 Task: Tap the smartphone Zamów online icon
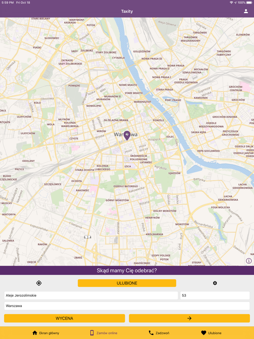(x=92, y=333)
